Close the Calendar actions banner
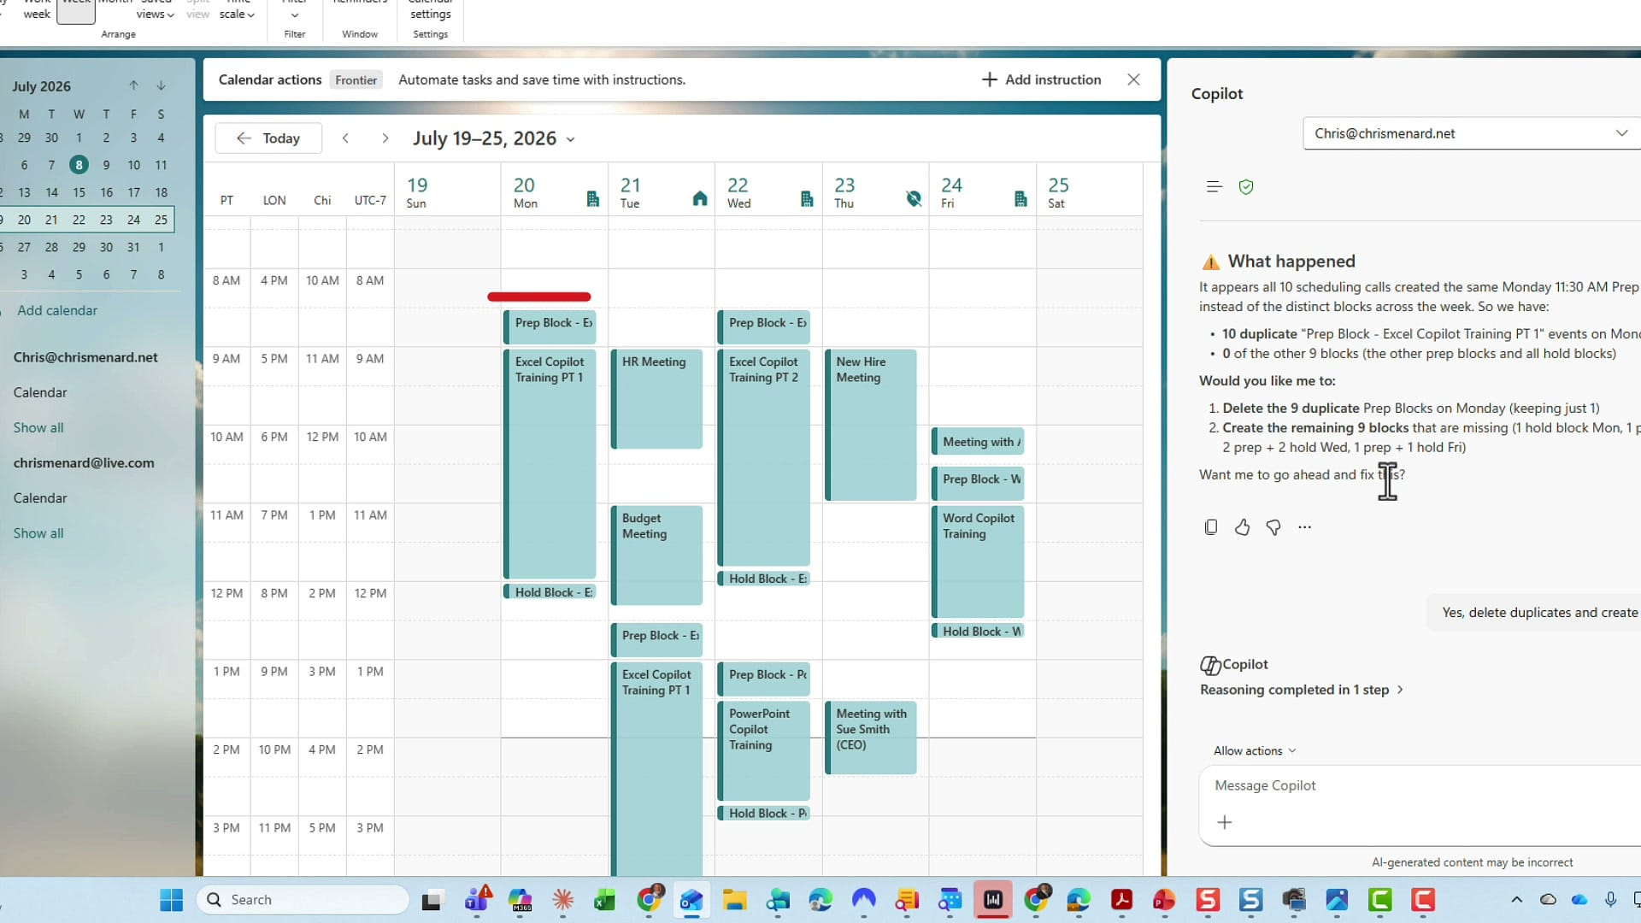The image size is (1641, 923). pos(1133,79)
